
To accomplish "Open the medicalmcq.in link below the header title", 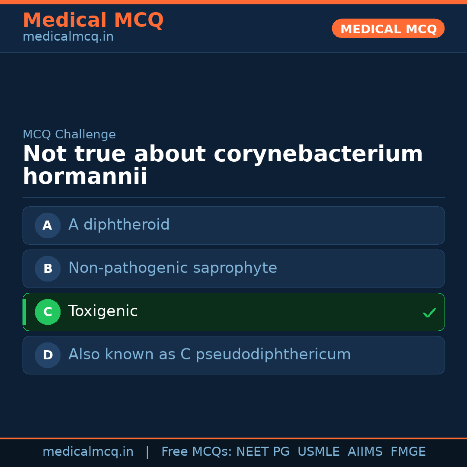I will [x=68, y=37].
